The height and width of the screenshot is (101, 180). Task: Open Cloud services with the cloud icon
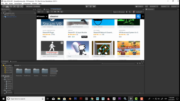coord(147,6)
